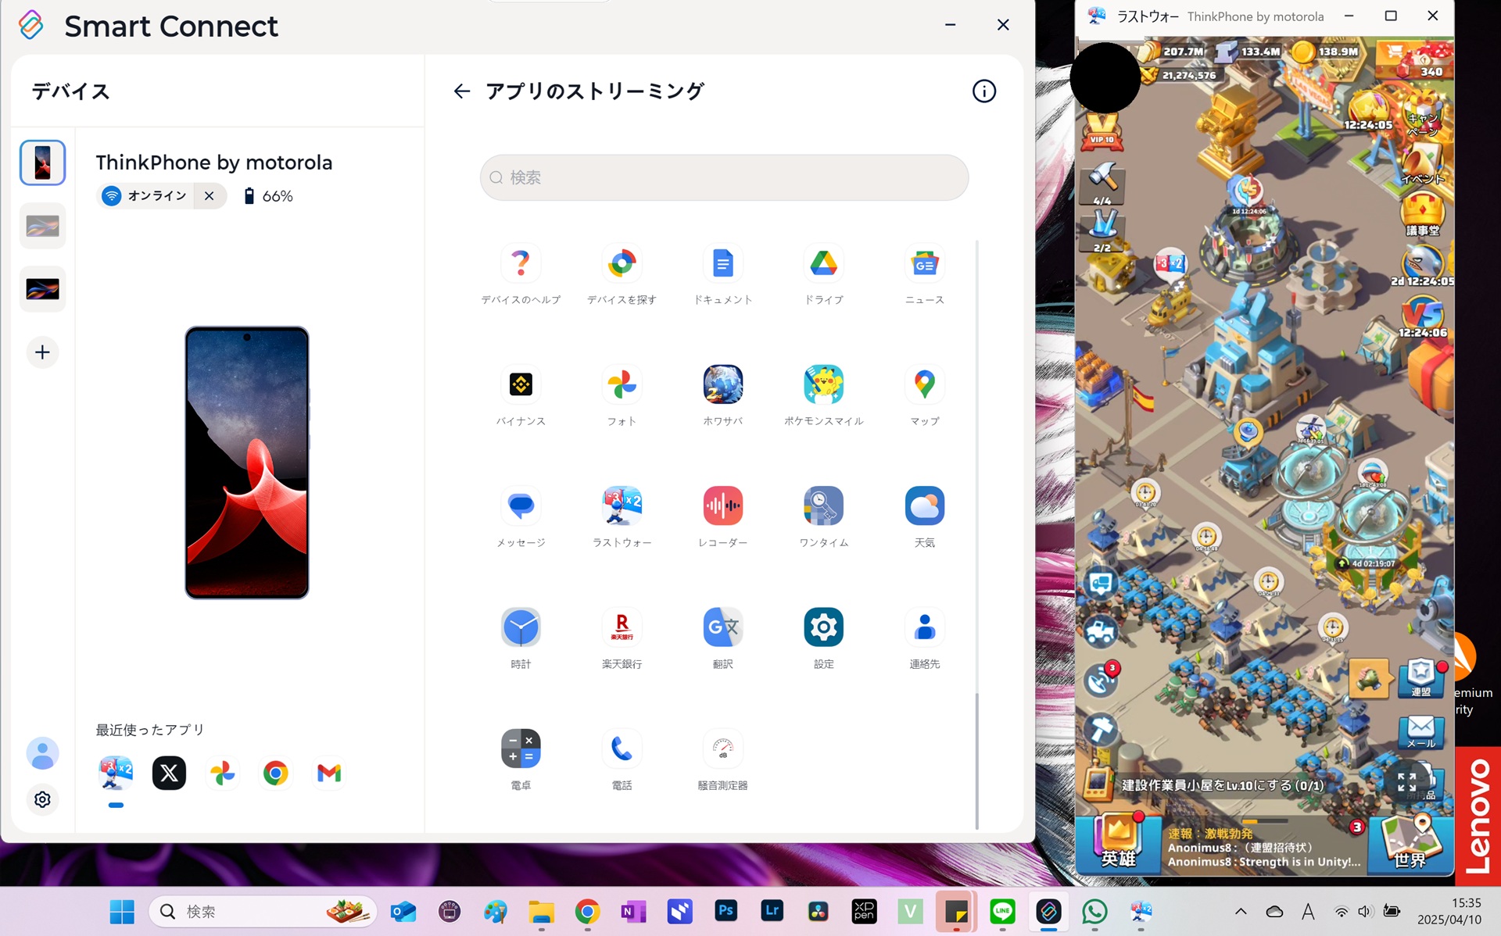Screen dimensions: 1501x936
Task: Open the ニュース app
Action: [924, 263]
